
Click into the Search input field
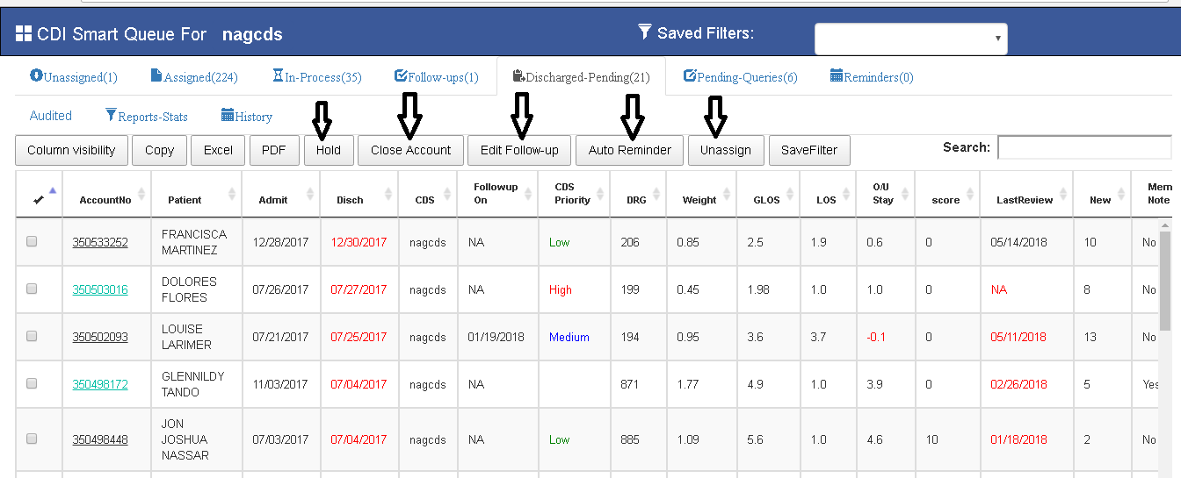click(1083, 147)
